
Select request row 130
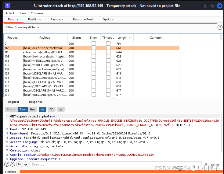(92, 95)
